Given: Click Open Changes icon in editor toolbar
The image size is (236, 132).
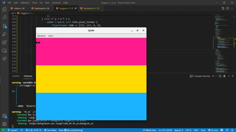Looking at the screenshot, I should tap(223, 8).
